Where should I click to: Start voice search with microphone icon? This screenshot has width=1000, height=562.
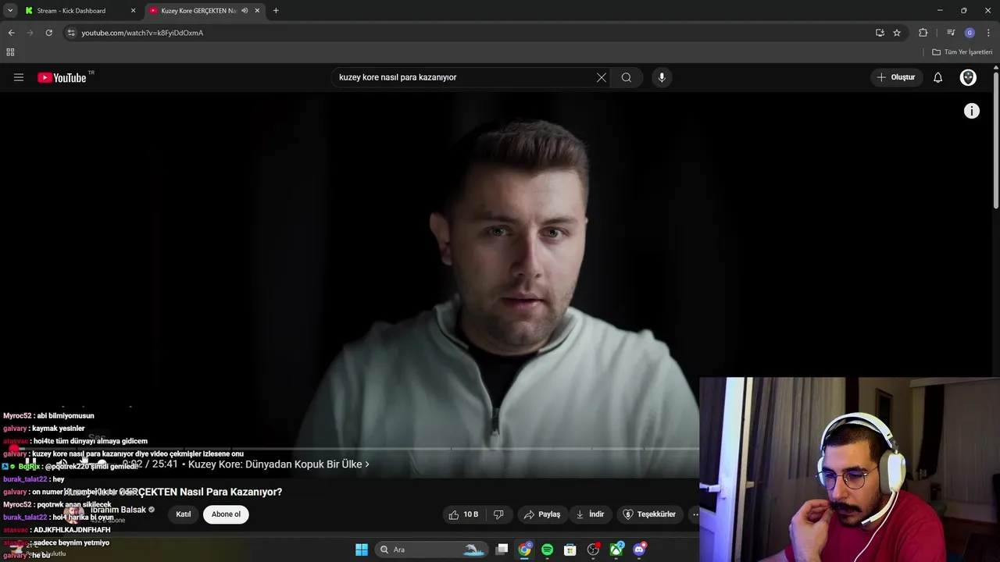662,77
